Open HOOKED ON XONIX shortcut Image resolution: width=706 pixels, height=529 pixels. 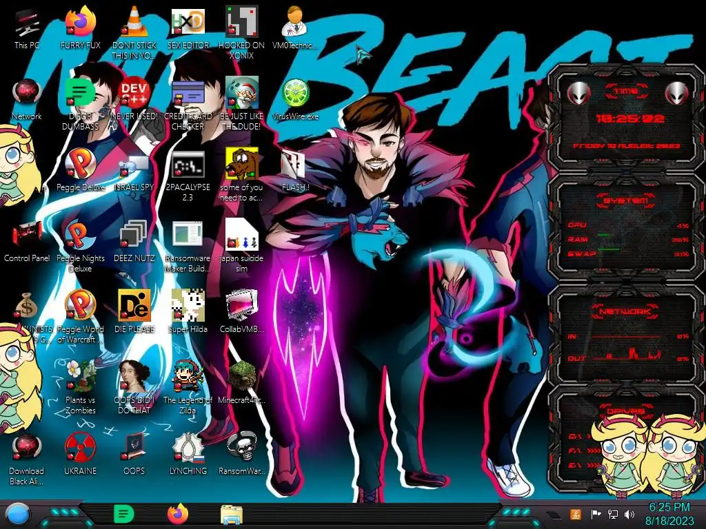[241, 32]
